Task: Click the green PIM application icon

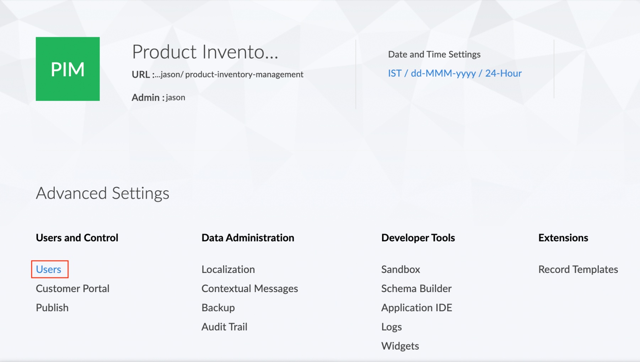Action: tap(68, 69)
